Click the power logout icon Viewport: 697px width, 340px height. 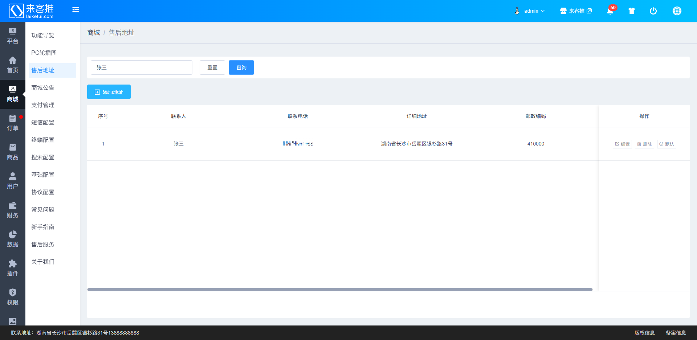[653, 11]
